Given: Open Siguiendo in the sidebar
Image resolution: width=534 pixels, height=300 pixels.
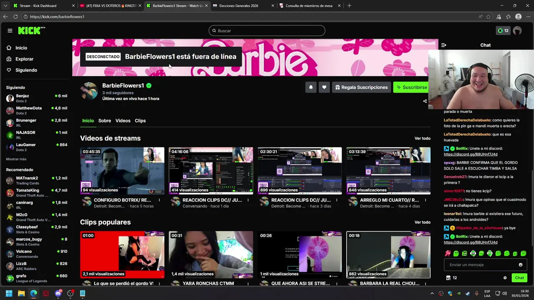Looking at the screenshot, I should pos(26,70).
